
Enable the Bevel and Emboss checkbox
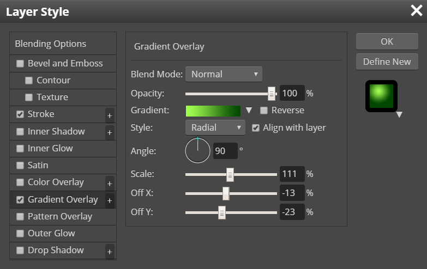pos(20,64)
